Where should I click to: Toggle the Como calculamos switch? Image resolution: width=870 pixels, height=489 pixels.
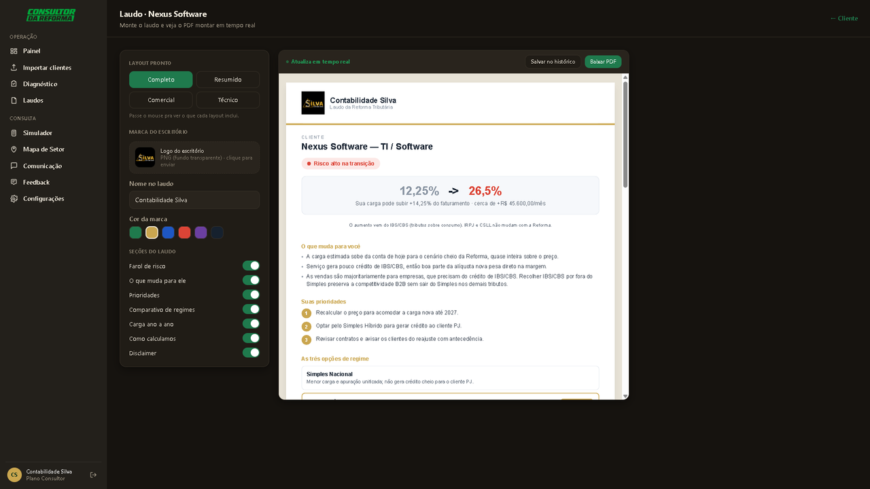click(251, 338)
